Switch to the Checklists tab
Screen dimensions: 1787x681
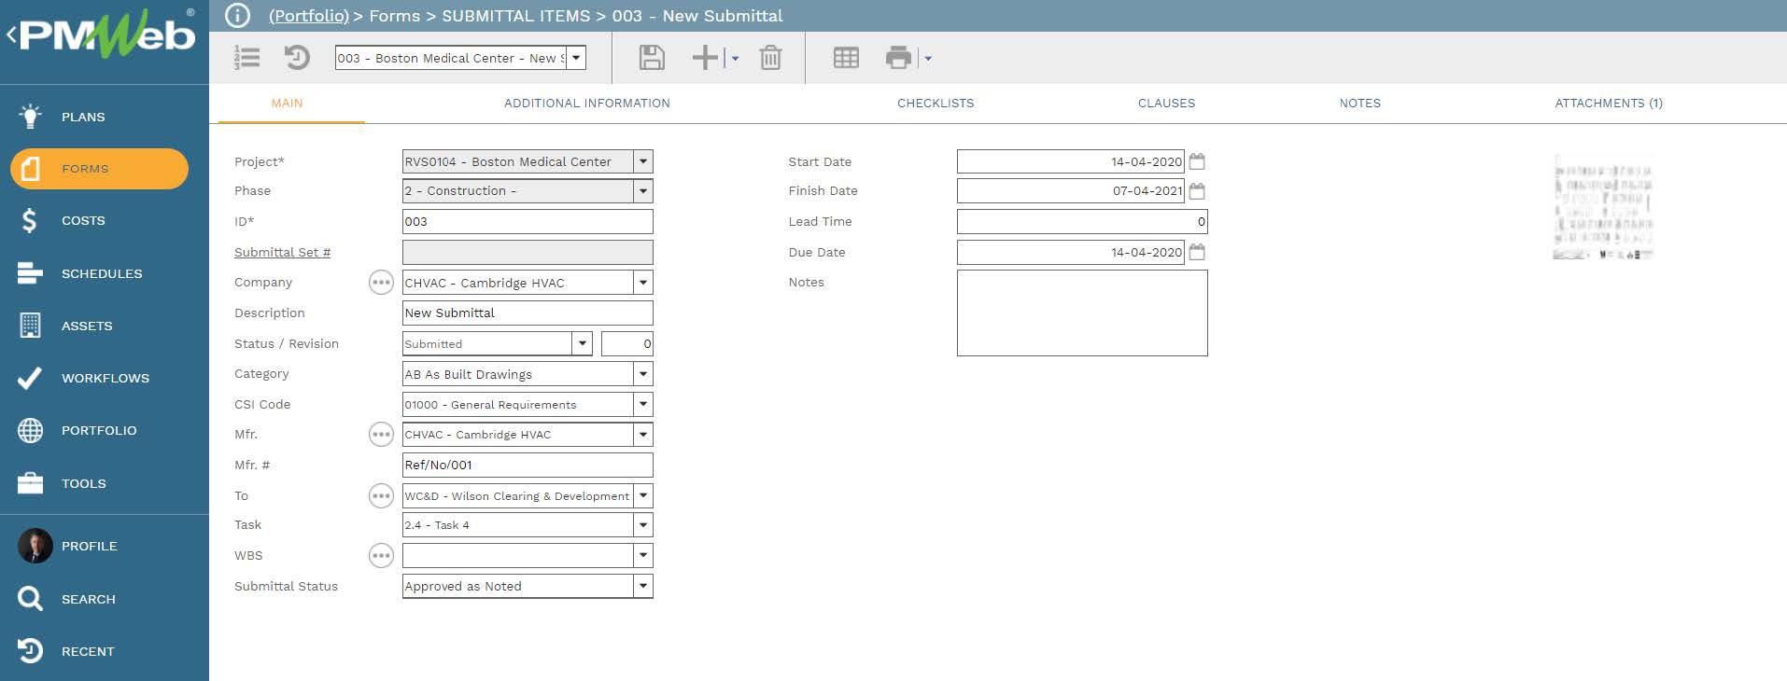935,104
